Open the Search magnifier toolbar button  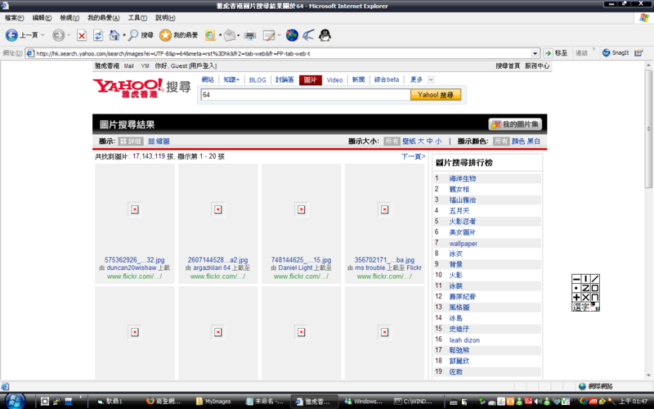141,35
